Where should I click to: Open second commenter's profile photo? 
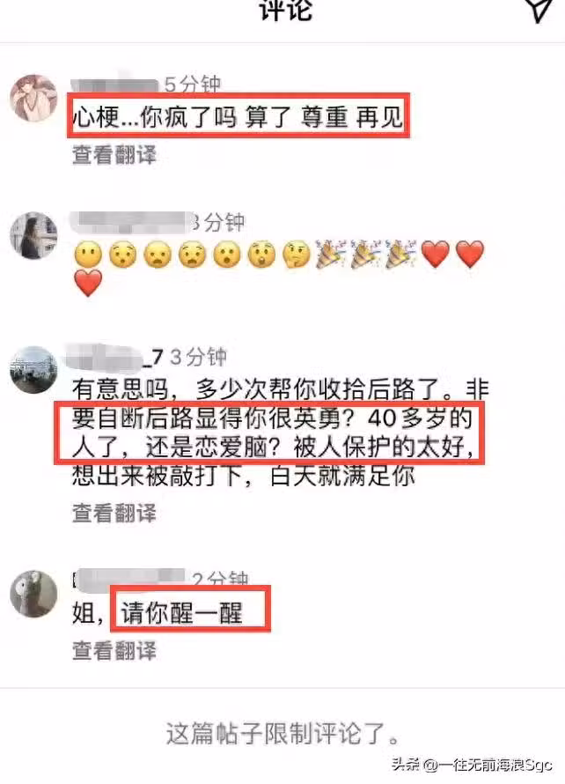34,235
